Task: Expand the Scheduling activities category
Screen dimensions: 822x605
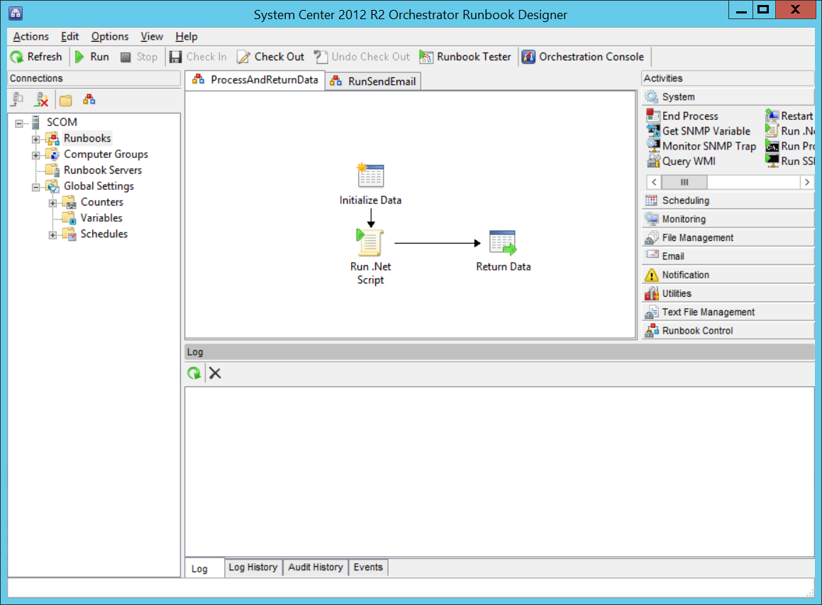Action: click(728, 200)
